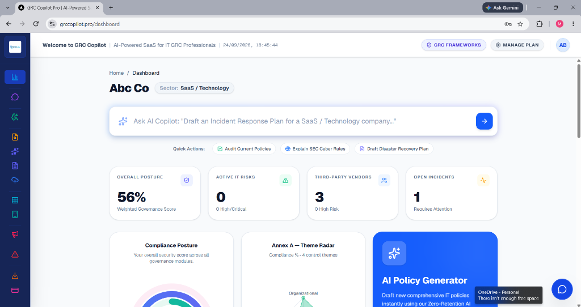Run Audit Current Policies quick action
The width and height of the screenshot is (581, 307).
coord(244,149)
